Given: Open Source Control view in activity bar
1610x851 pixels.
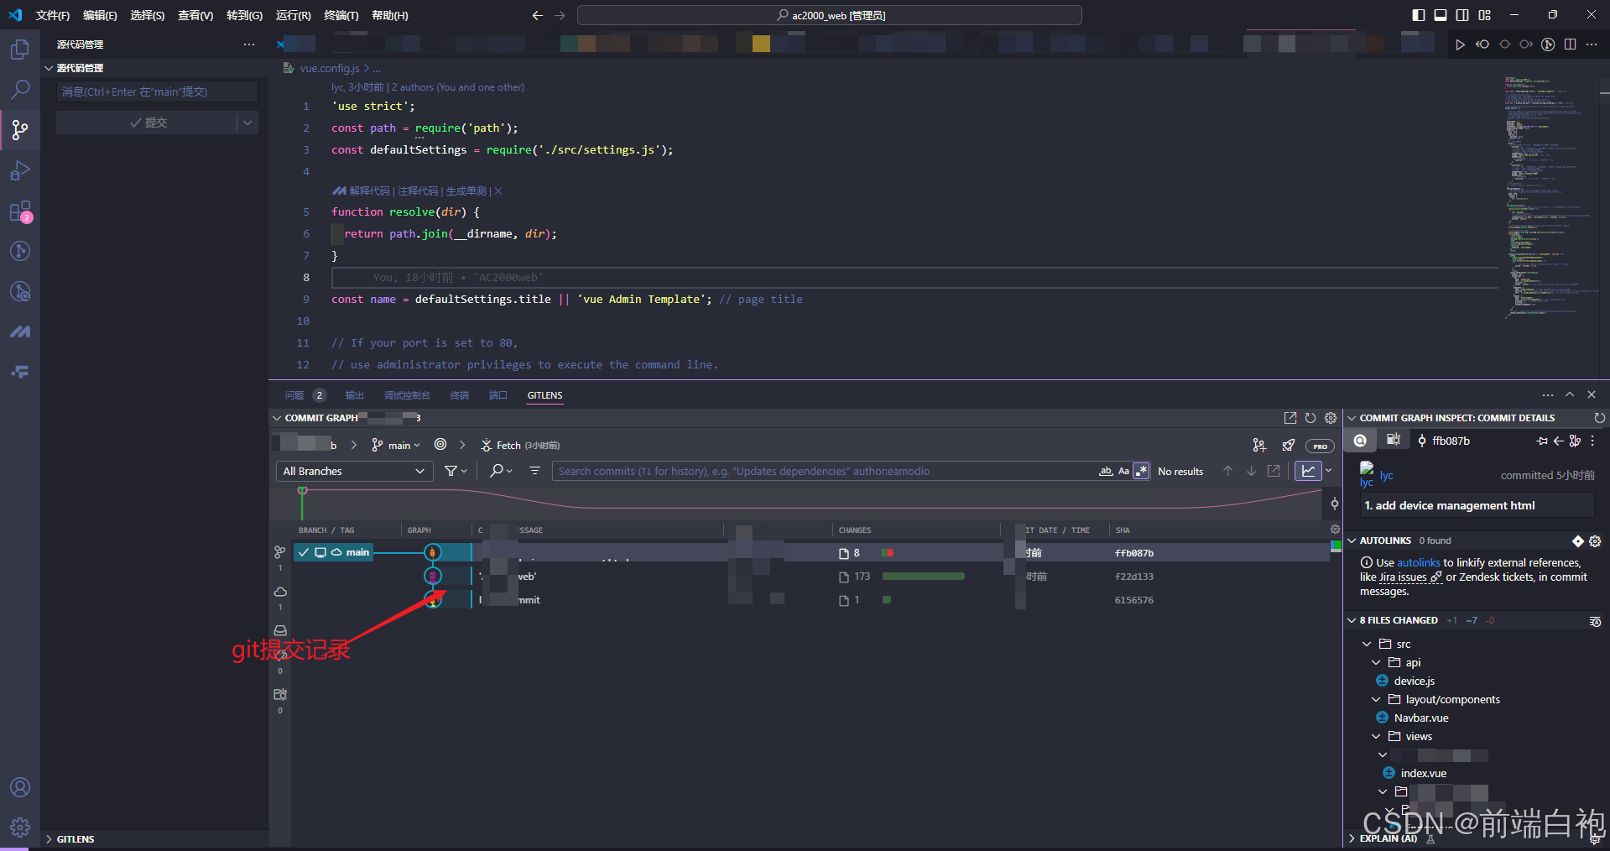Looking at the screenshot, I should click(x=20, y=129).
